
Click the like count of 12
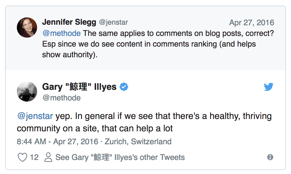click(34, 157)
